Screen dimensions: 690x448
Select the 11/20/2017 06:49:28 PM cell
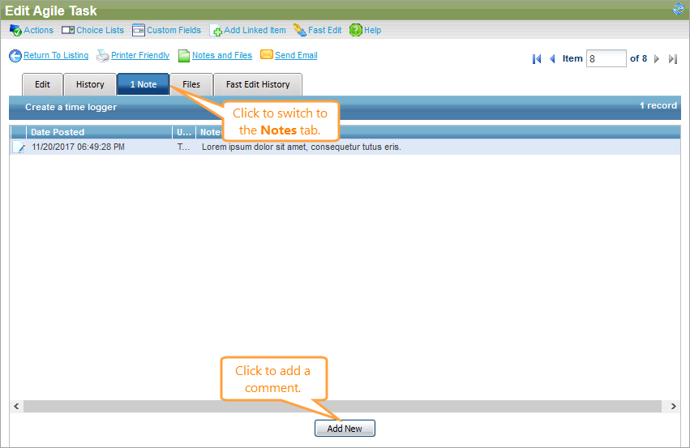[x=79, y=147]
